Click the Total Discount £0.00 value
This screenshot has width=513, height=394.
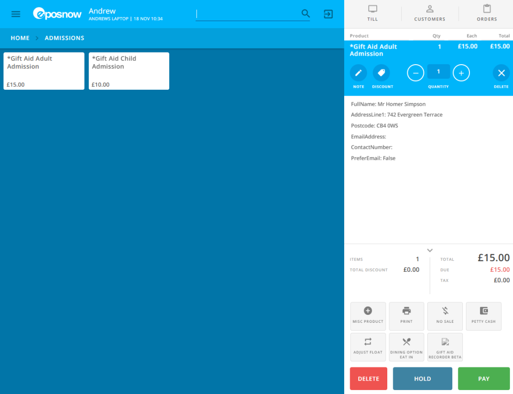(411, 270)
